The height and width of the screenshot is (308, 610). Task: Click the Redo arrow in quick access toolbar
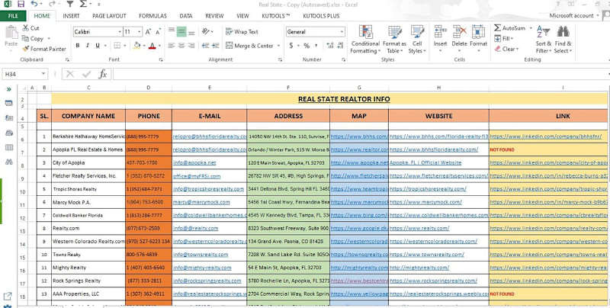pyautogui.click(x=52, y=5)
